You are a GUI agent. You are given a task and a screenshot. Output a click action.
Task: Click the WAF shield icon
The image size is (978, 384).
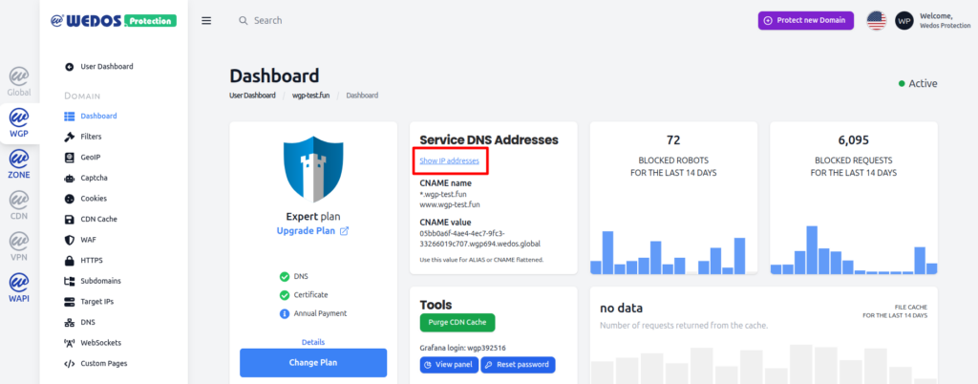coord(69,240)
